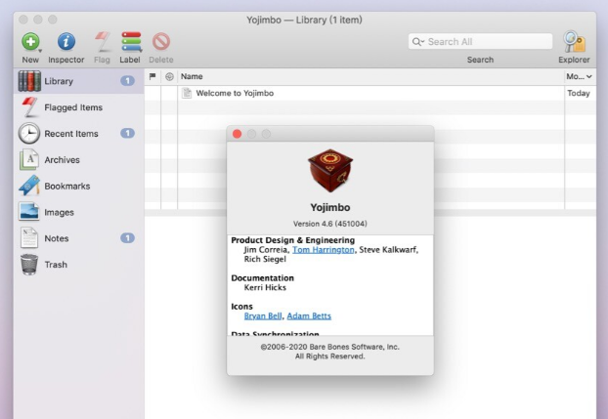608x419 pixels.
Task: Click the Bryan Bell link
Action: click(262, 315)
